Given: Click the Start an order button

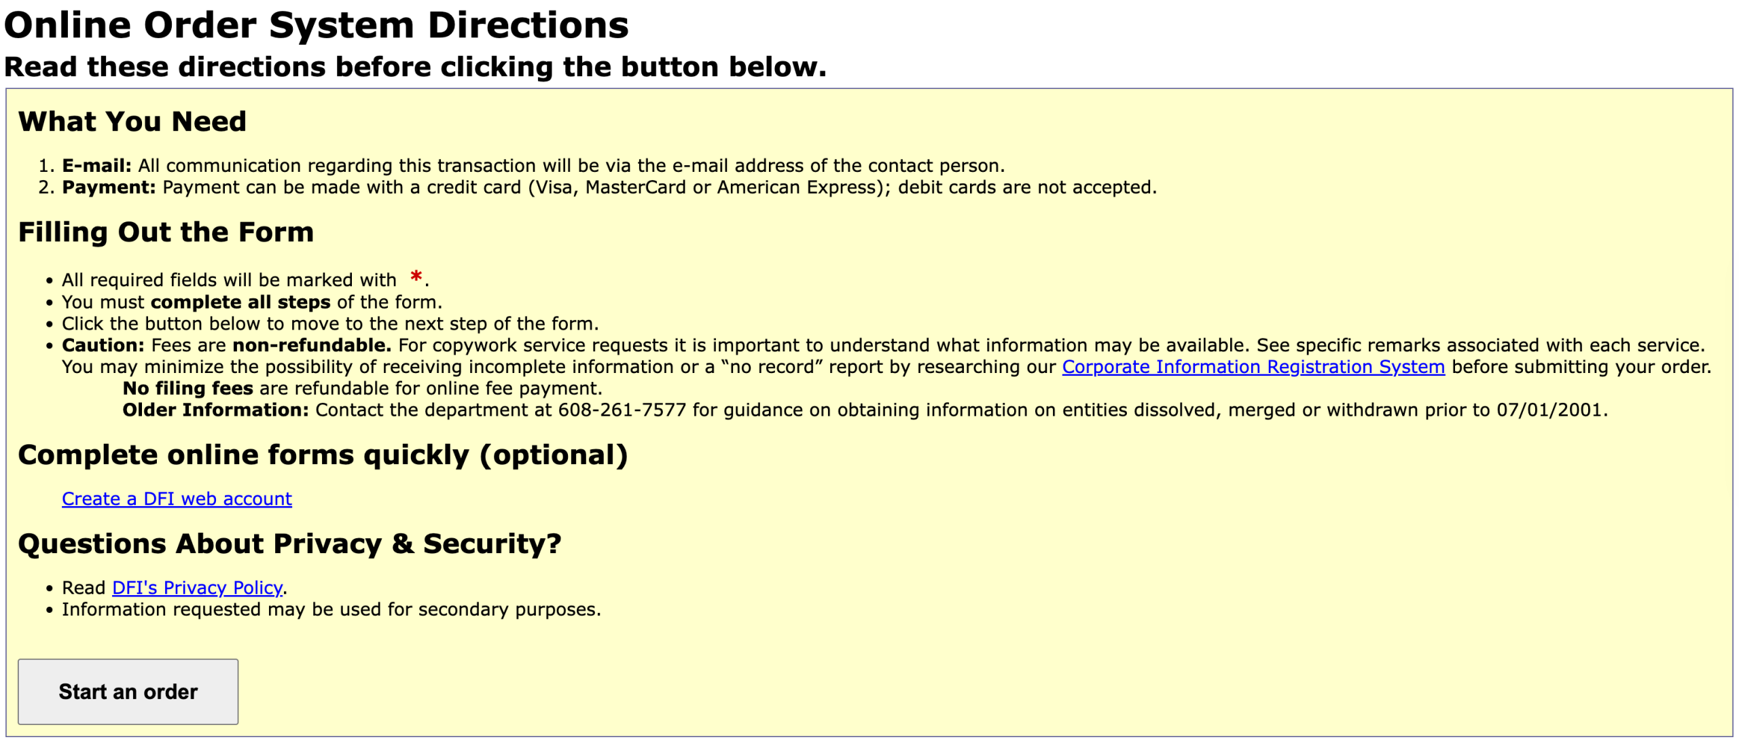Looking at the screenshot, I should tap(128, 691).
